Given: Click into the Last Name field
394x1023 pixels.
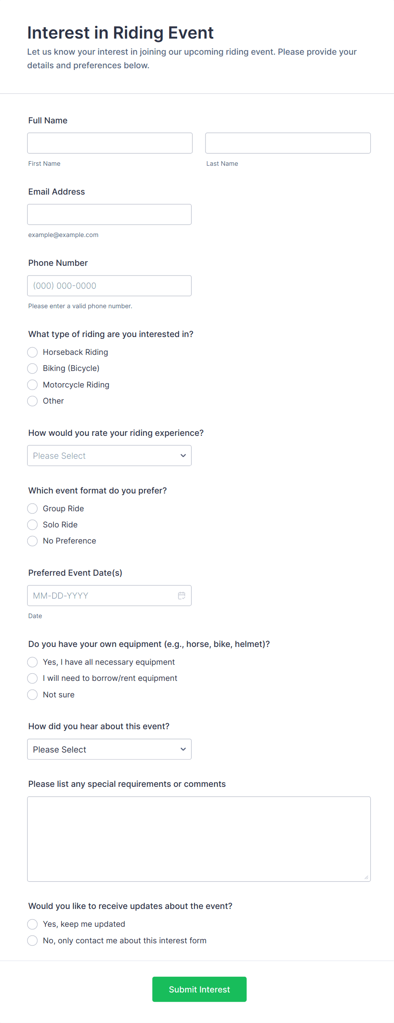Looking at the screenshot, I should coord(288,143).
